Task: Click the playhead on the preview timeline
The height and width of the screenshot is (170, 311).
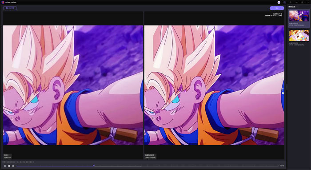Action: pyautogui.click(x=94, y=165)
